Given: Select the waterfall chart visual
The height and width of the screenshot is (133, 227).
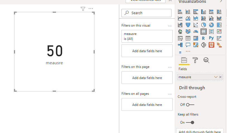Looking at the screenshot, I should (x=180, y=25).
